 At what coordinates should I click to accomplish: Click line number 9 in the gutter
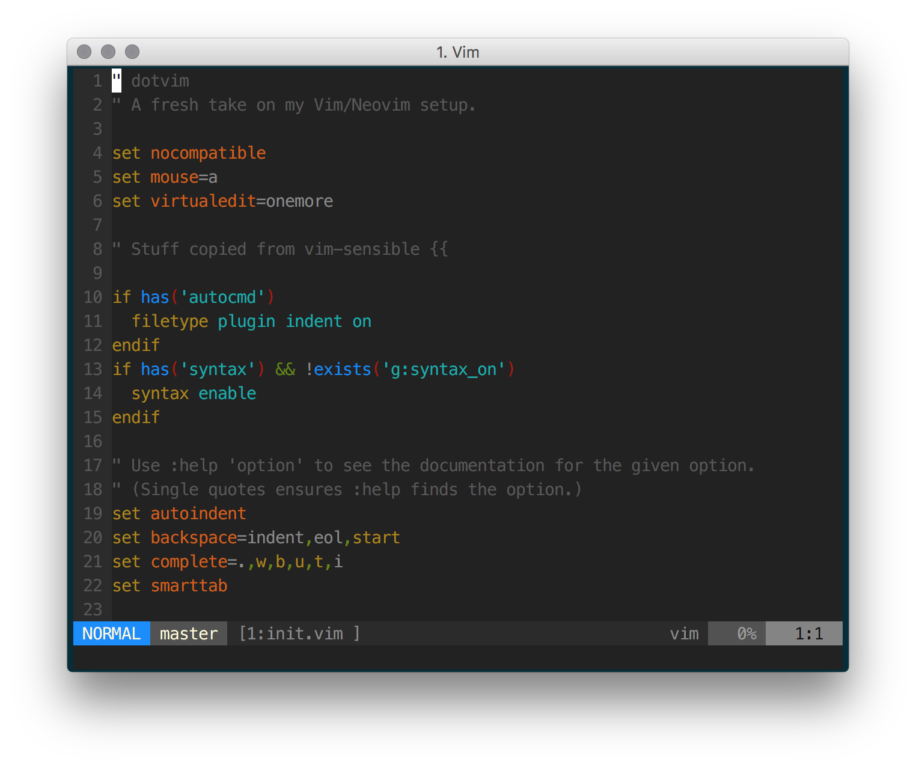97,273
